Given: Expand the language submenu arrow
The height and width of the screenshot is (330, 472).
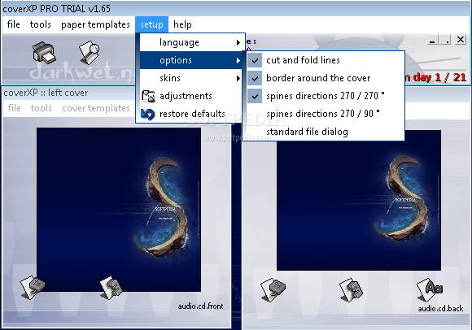Looking at the screenshot, I should tap(238, 43).
